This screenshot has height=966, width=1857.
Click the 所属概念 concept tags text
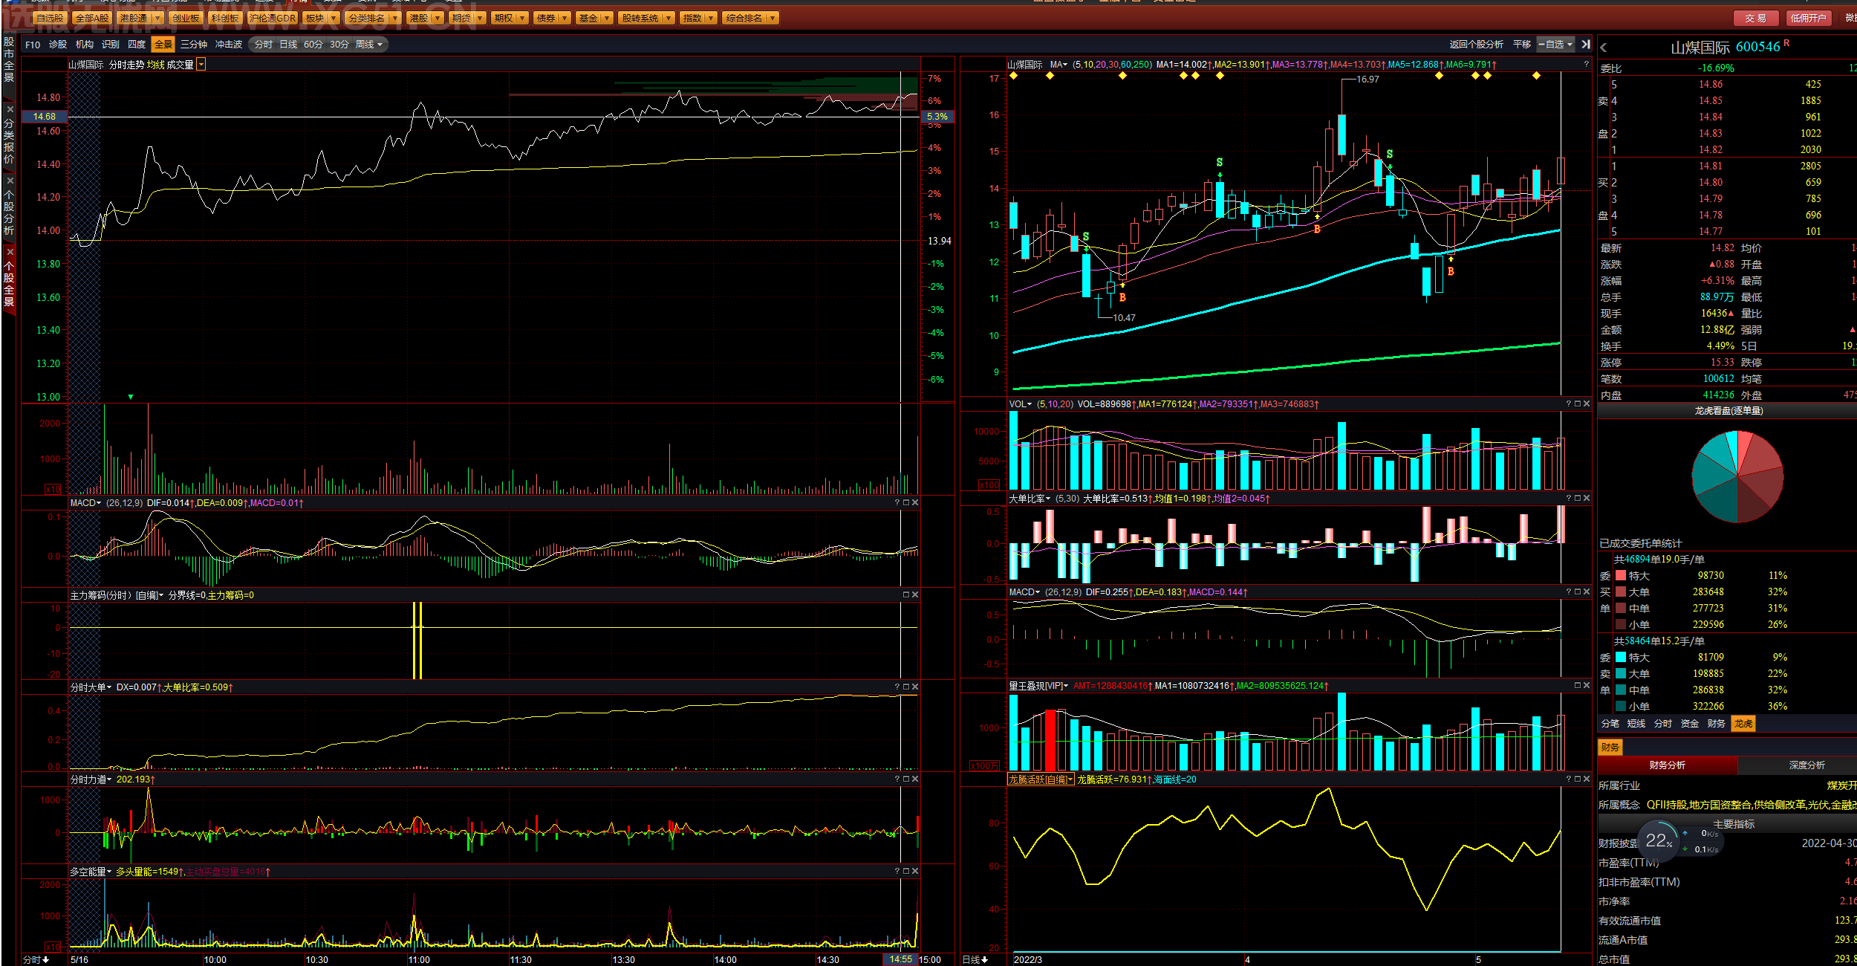point(1752,805)
